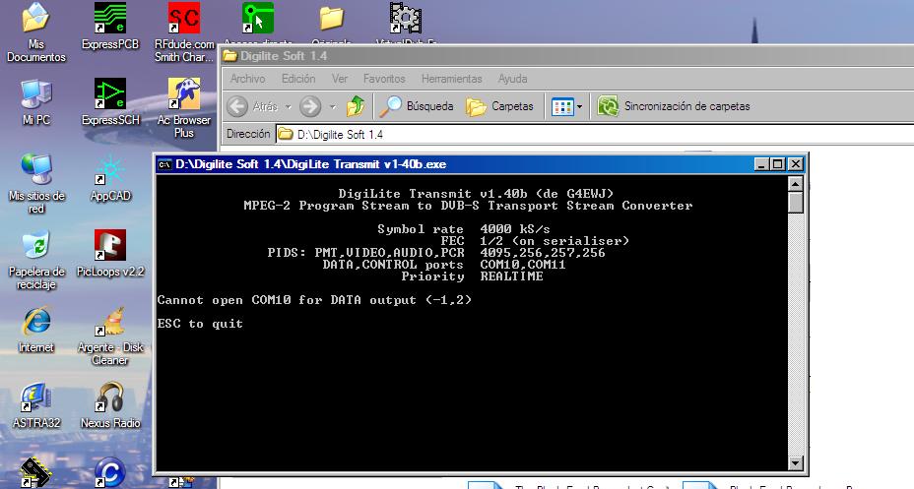Open the Views dropdown arrow in Explorer
This screenshot has width=914, height=489.
coord(579,107)
